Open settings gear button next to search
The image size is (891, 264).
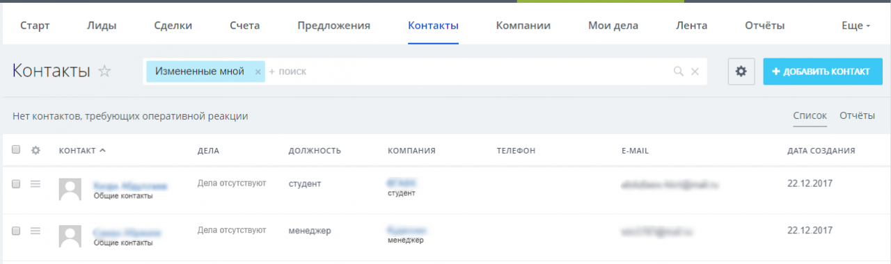[x=741, y=72]
